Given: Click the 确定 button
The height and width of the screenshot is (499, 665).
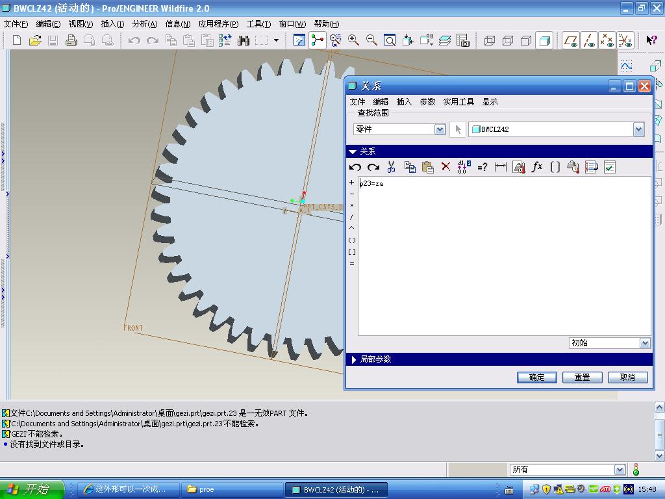Looking at the screenshot, I should click(536, 377).
